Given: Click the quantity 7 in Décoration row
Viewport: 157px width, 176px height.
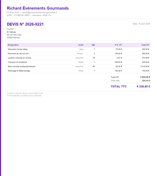Looking at the screenshot, I should point(94,49).
